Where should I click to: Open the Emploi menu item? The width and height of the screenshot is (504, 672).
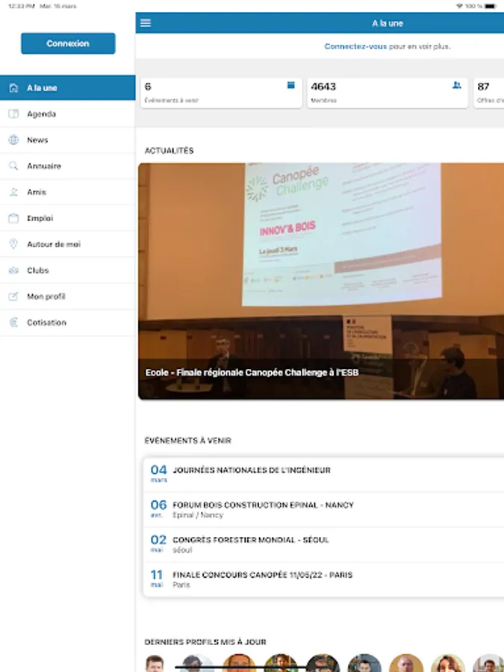pos(68,218)
